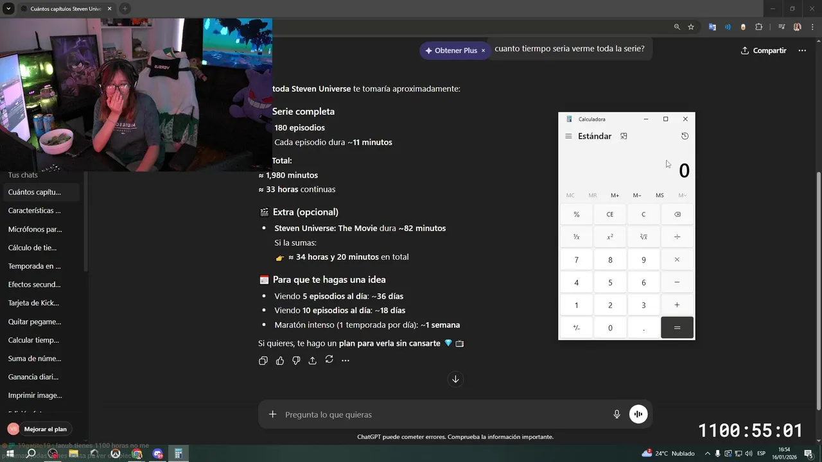The width and height of the screenshot is (822, 462).
Task: Open the calculator navigation hamburger menu
Action: [568, 136]
